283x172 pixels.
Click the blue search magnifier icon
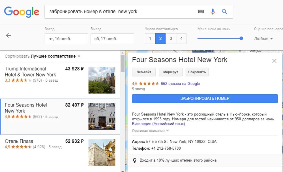[x=224, y=12]
